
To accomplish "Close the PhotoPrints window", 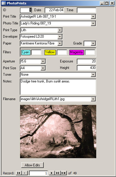I will pyautogui.click(x=112, y=3).
